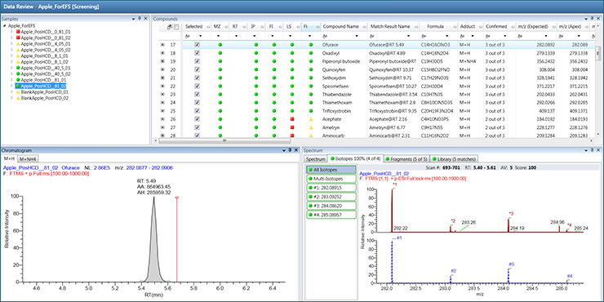The width and height of the screenshot is (604, 302).
Task: Select isotope #3: 284.08620
Action: click(331, 206)
